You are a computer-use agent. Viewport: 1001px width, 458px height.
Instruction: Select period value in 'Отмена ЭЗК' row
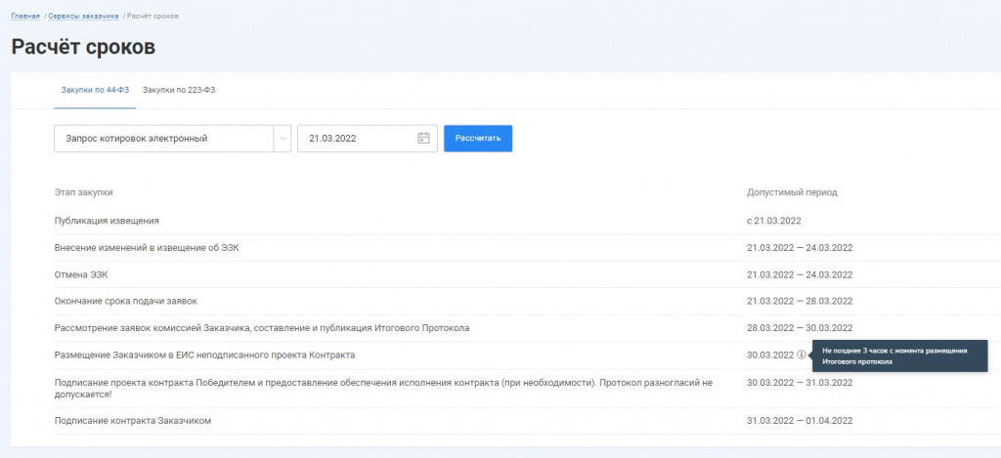800,274
